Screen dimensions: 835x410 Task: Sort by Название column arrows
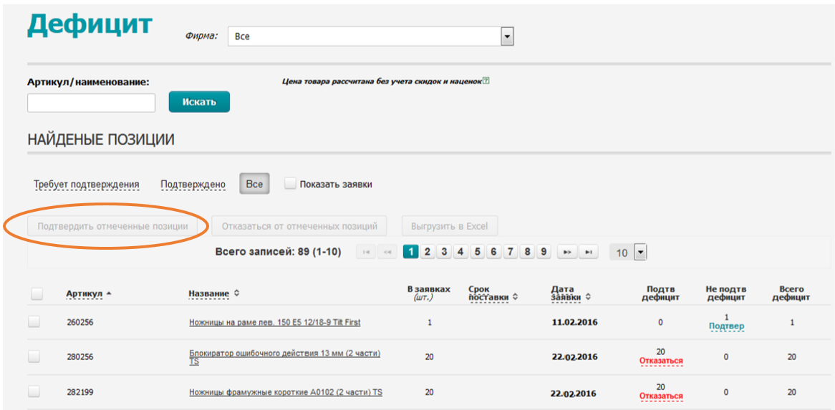(x=236, y=293)
